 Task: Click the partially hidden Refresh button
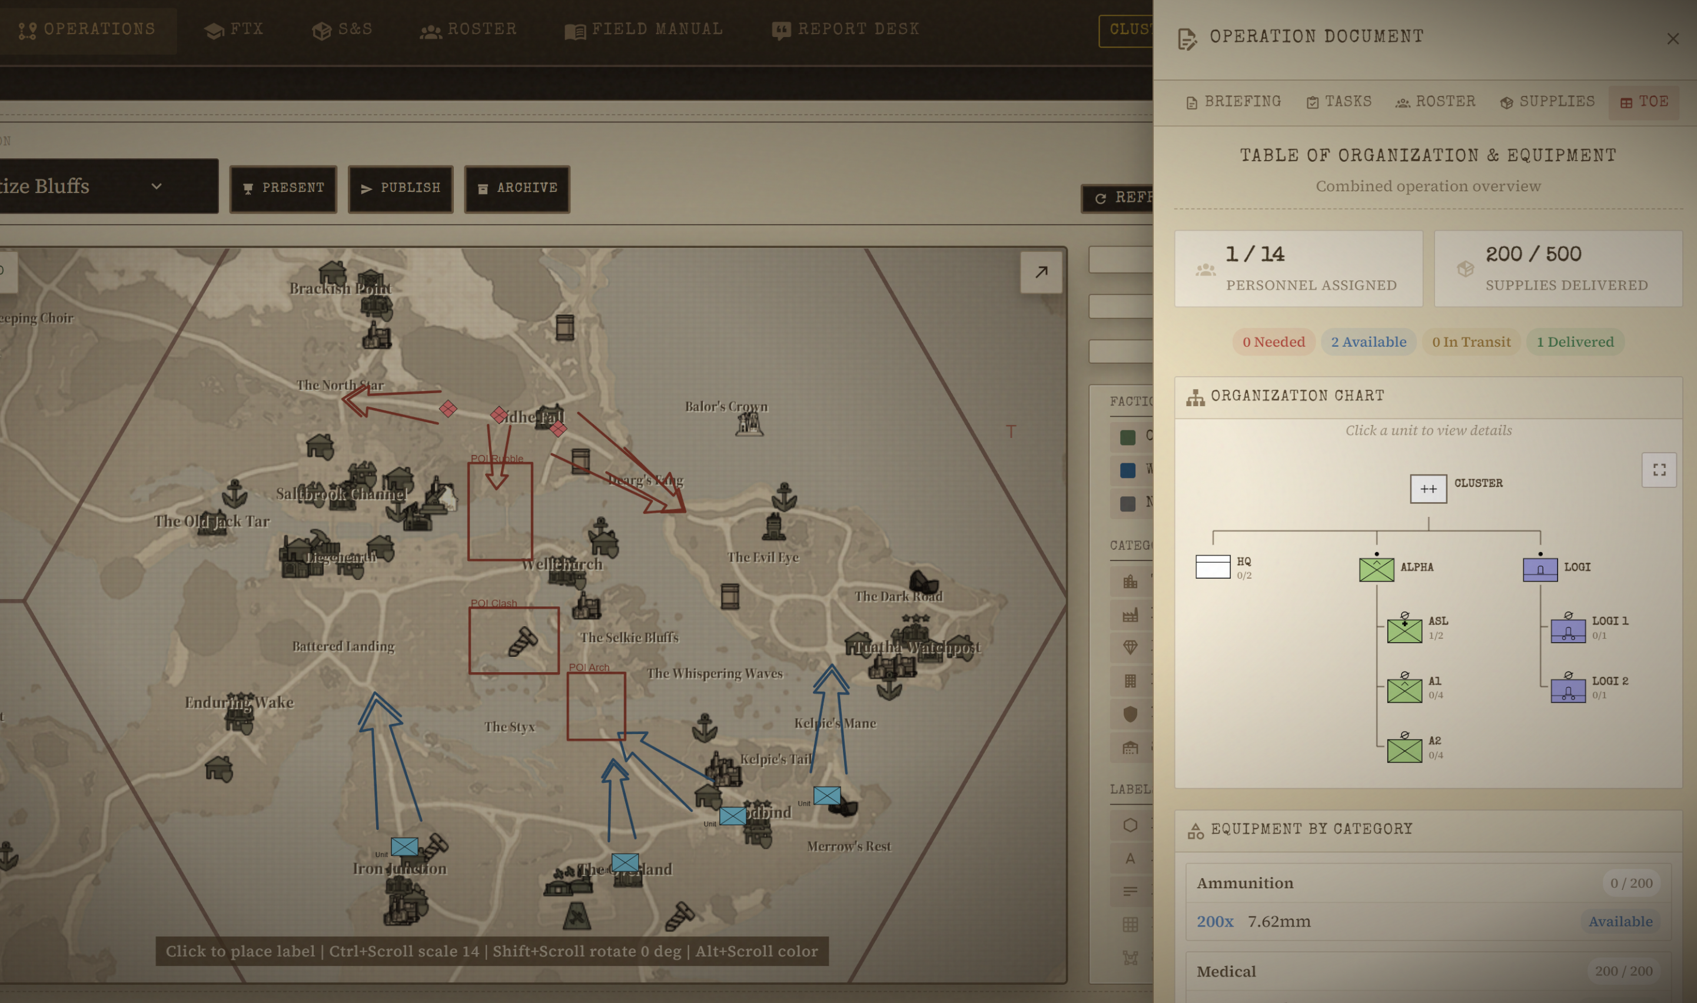click(1118, 198)
